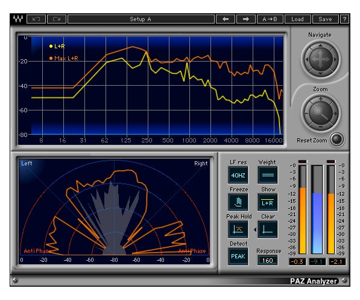Click the right meter clip indicator
360x300 pixels.
(331, 162)
